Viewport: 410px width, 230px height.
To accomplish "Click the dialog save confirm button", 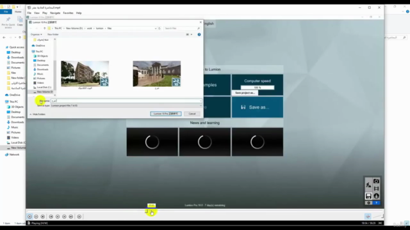I will (166, 114).
